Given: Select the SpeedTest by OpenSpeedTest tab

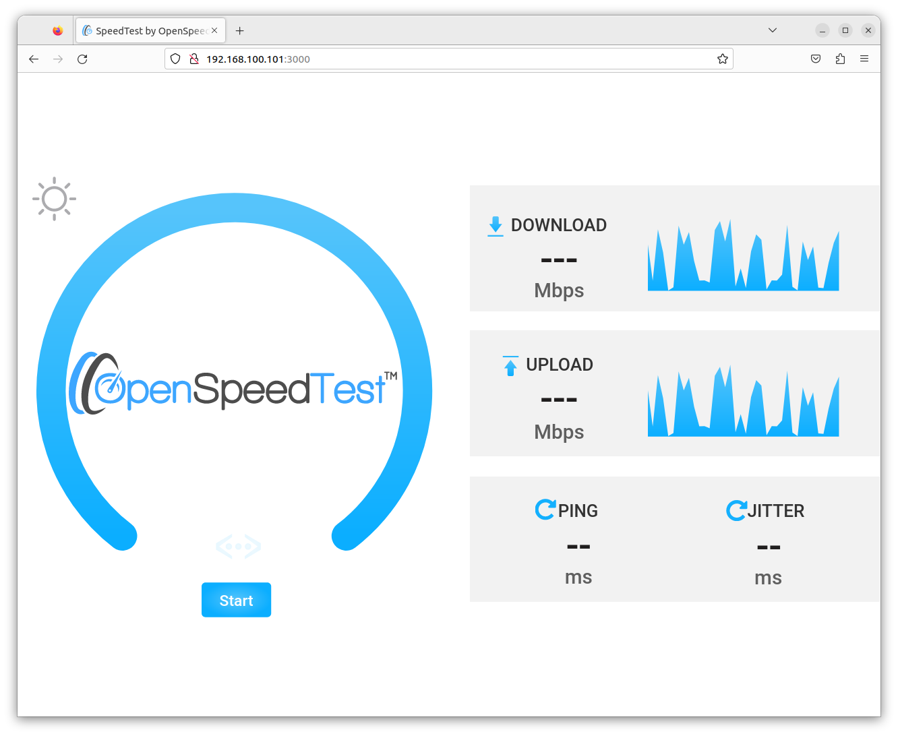Looking at the screenshot, I should pos(150,30).
